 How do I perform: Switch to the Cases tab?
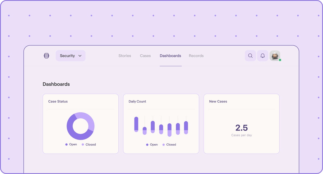coord(145,56)
